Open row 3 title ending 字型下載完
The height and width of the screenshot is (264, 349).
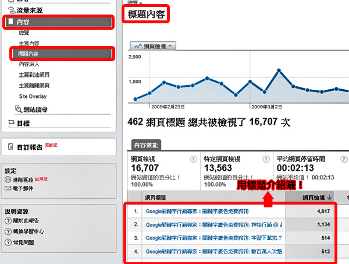(214, 238)
